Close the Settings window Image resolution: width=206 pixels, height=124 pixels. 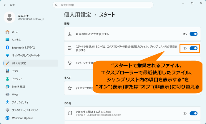pyautogui.click(x=201, y=3)
